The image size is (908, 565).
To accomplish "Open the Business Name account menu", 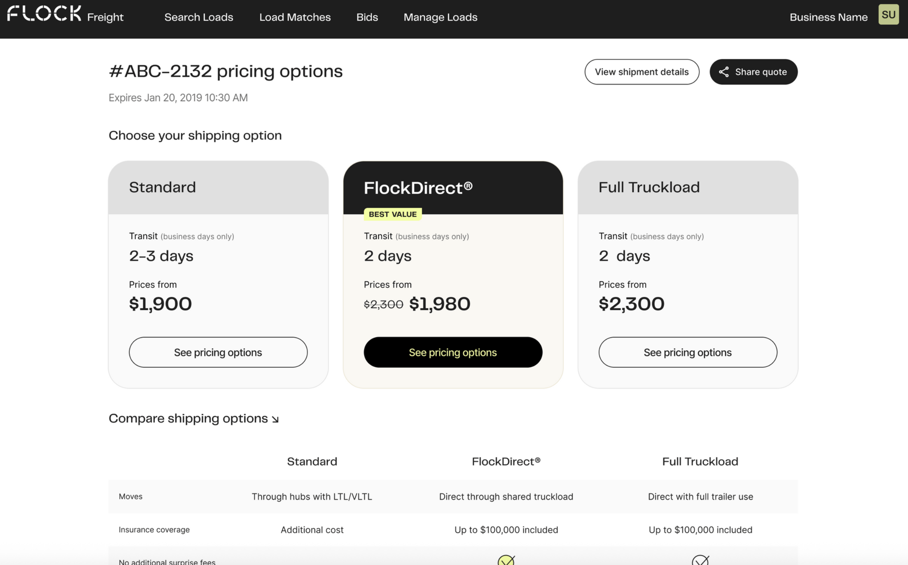I will coord(828,17).
